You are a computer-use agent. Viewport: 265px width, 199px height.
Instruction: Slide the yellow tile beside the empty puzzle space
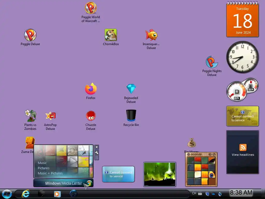(205, 181)
